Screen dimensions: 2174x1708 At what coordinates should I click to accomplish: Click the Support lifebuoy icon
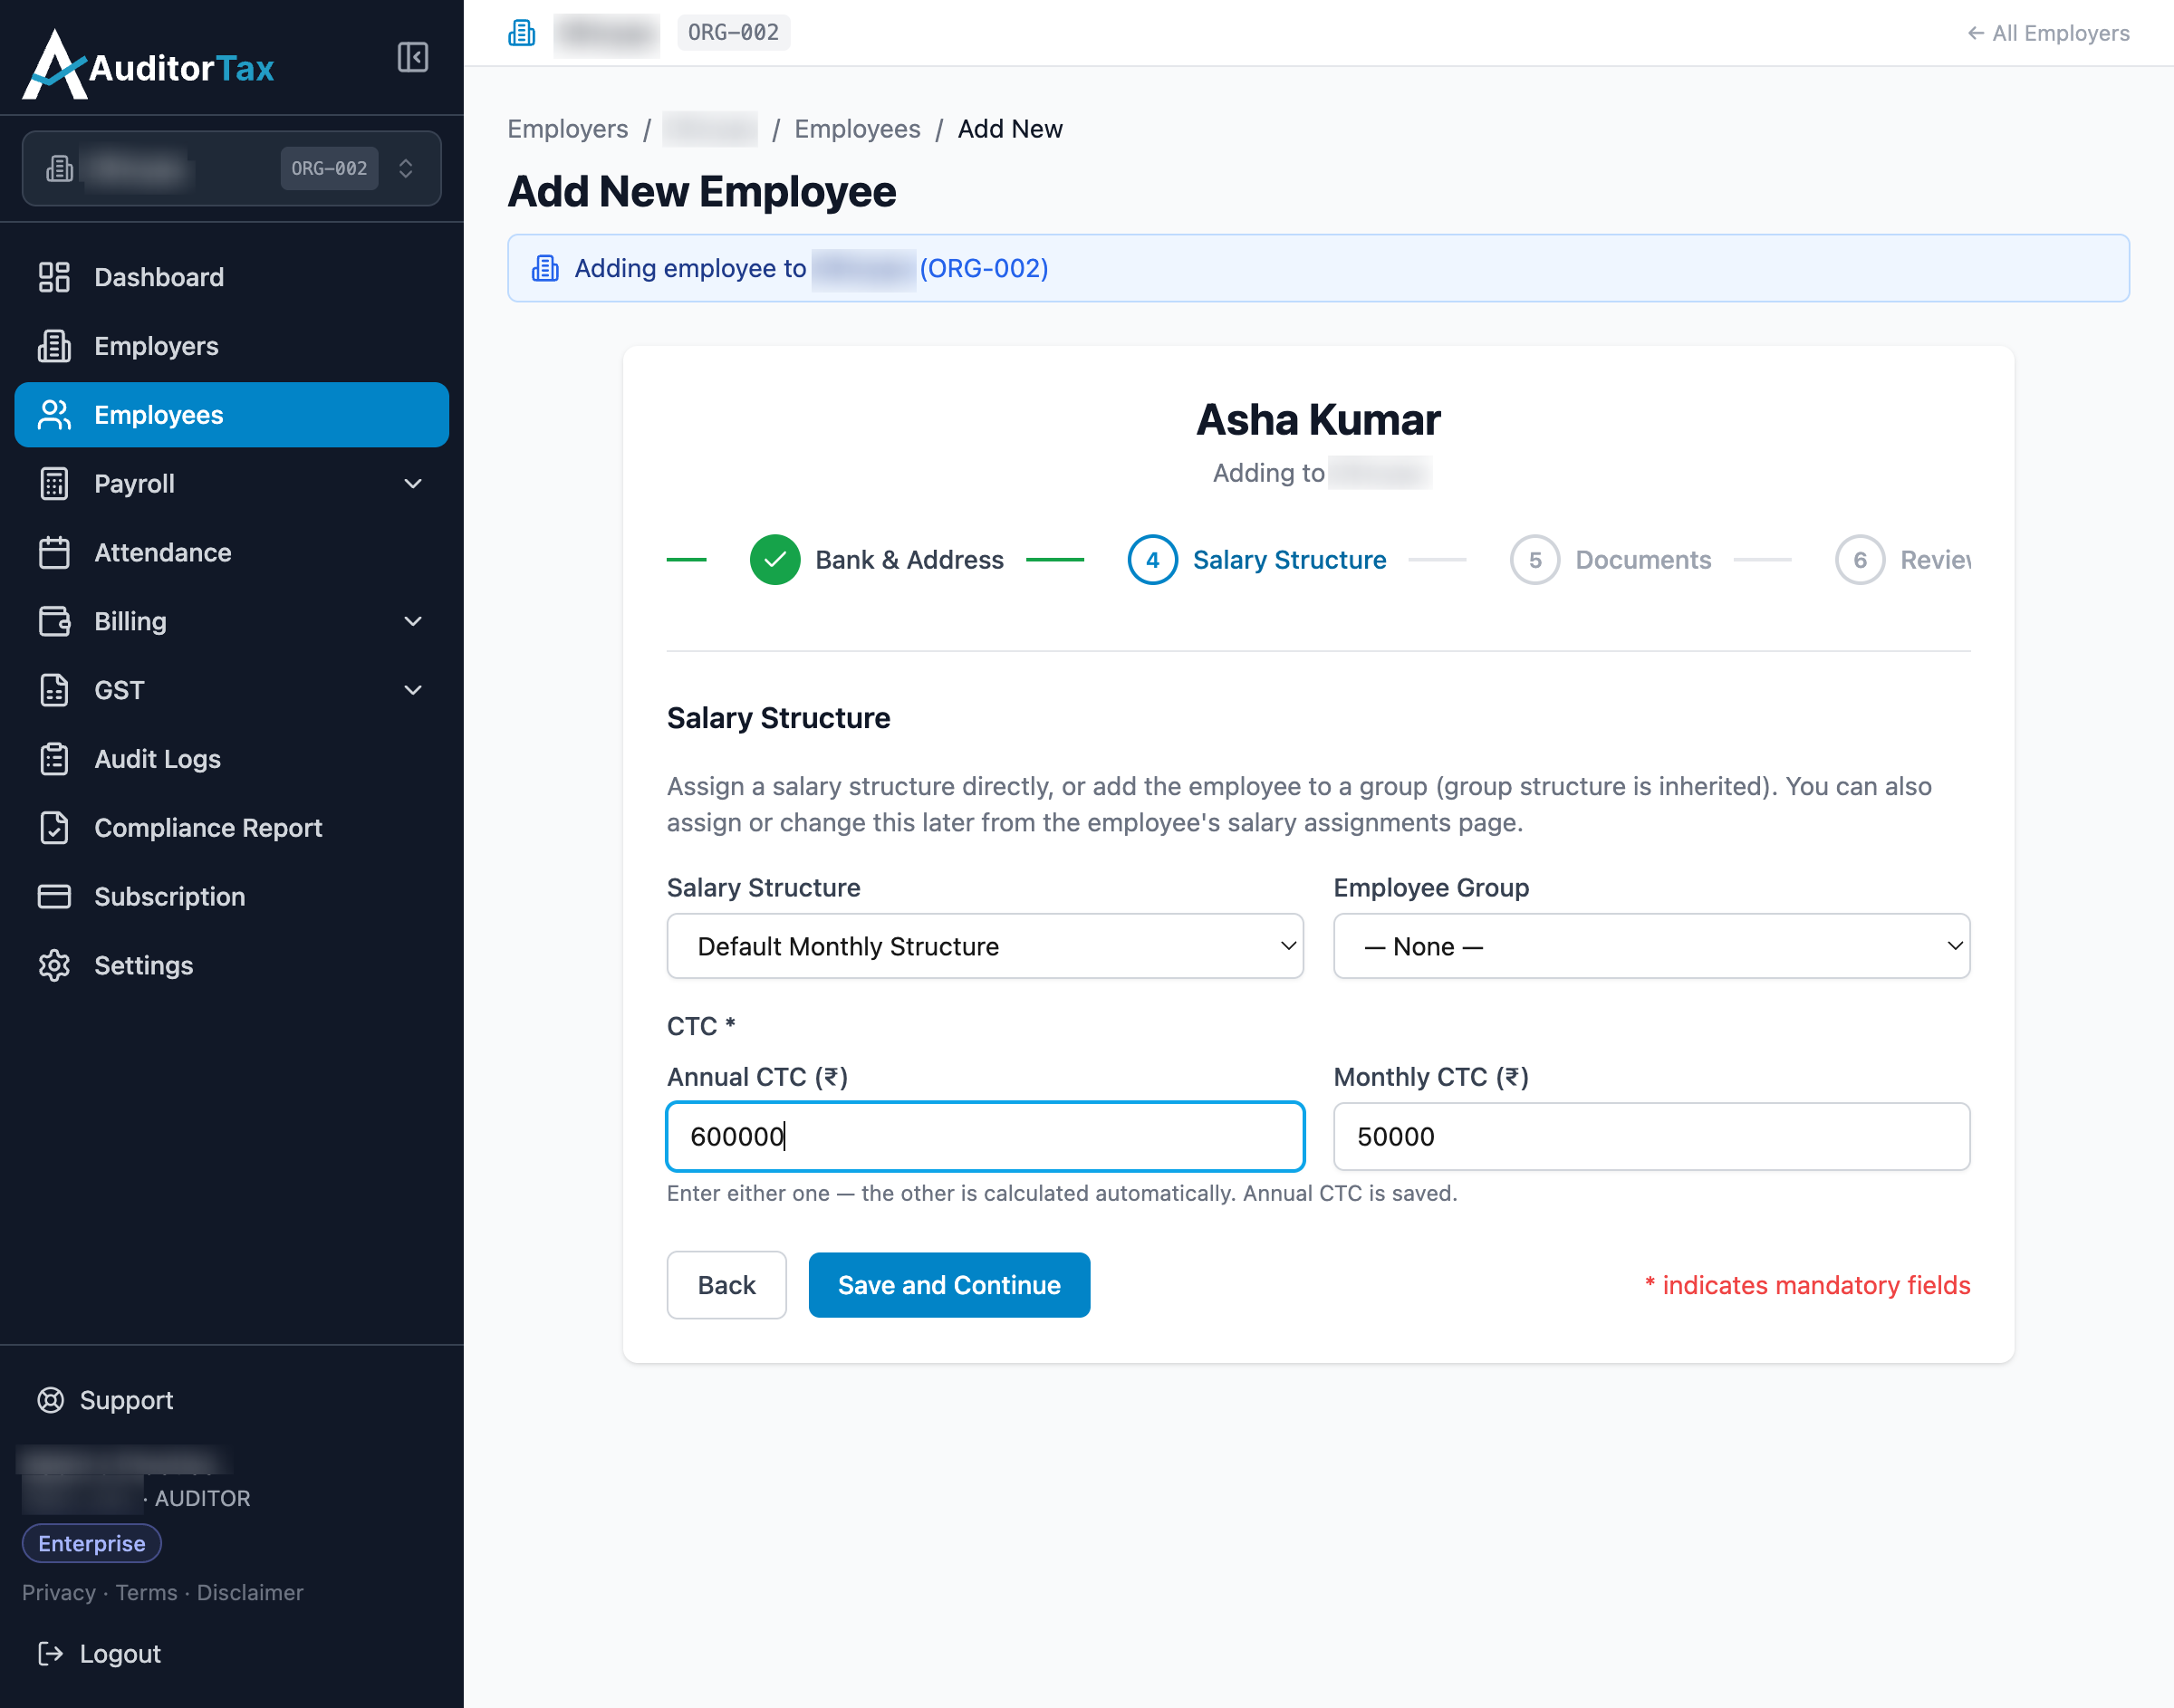coord(50,1400)
